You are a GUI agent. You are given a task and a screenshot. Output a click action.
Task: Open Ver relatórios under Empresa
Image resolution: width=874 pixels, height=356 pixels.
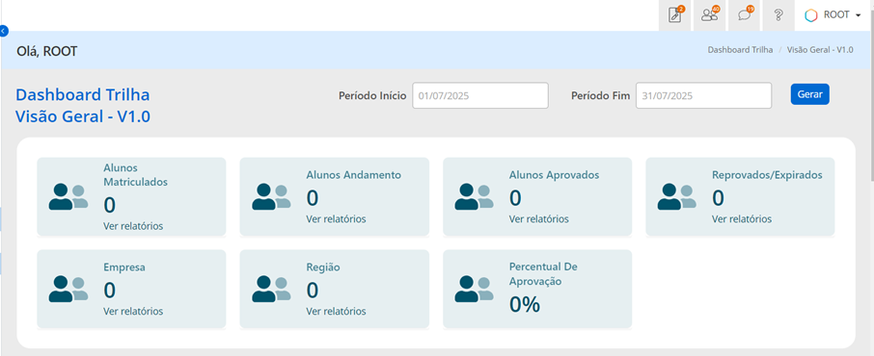tap(133, 312)
